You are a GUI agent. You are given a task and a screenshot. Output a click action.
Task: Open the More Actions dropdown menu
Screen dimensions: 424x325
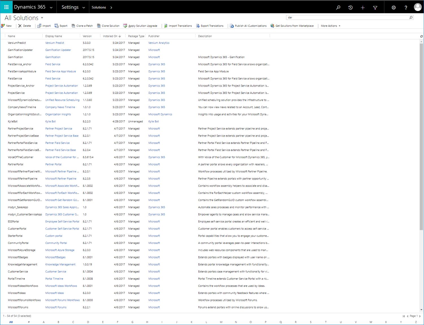click(x=330, y=26)
